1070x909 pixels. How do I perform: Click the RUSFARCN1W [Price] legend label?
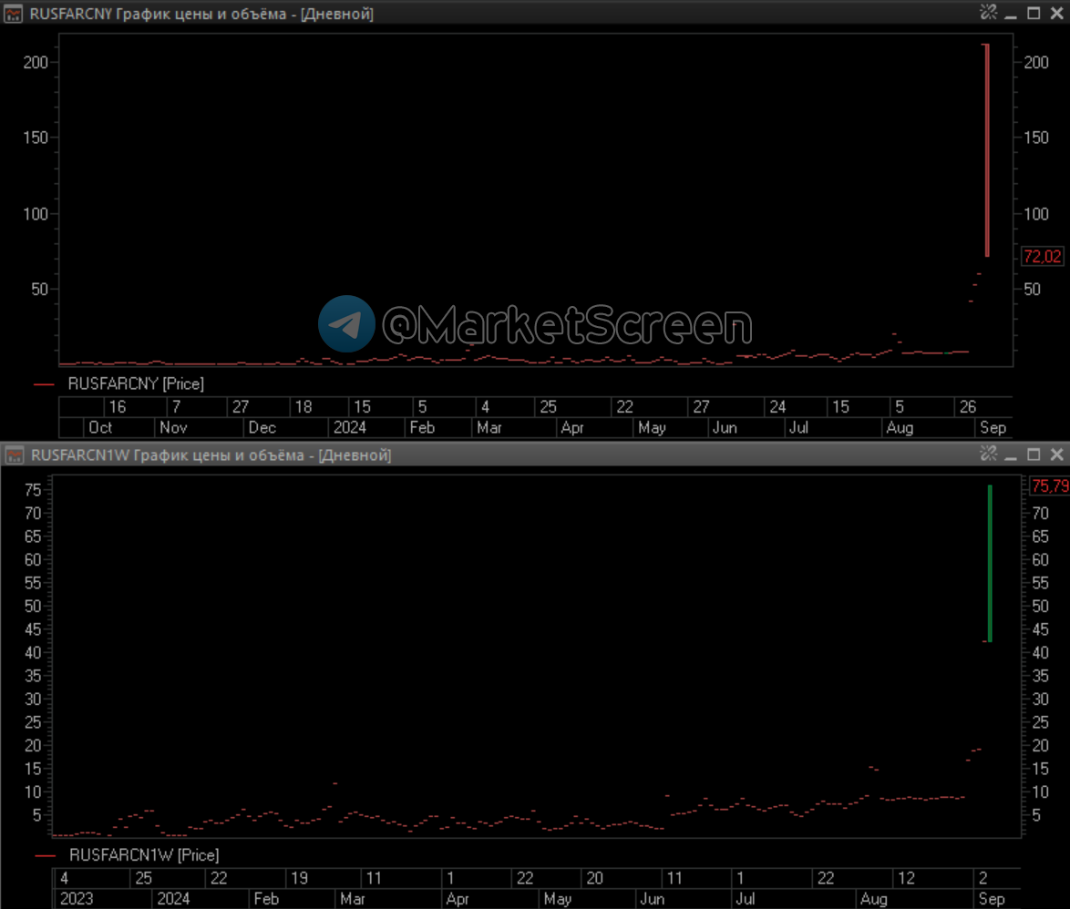[x=144, y=855]
